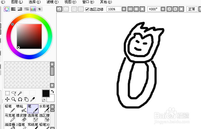Swap foreground and background colors
Screen dimensions: 201x129
tap(52, 91)
